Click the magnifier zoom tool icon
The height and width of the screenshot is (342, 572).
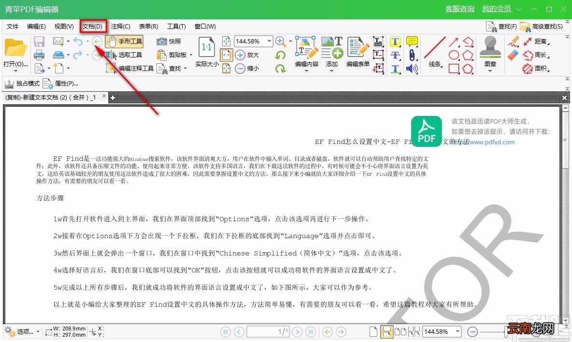pos(280,41)
